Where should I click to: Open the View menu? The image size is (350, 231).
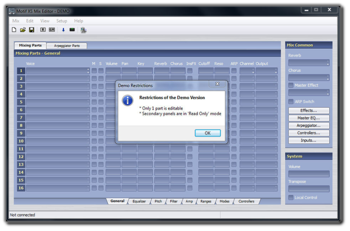point(45,21)
